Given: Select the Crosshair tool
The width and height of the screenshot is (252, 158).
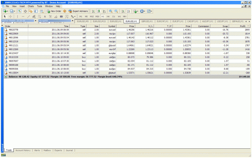Looking at the screenshot, I should point(10,17).
